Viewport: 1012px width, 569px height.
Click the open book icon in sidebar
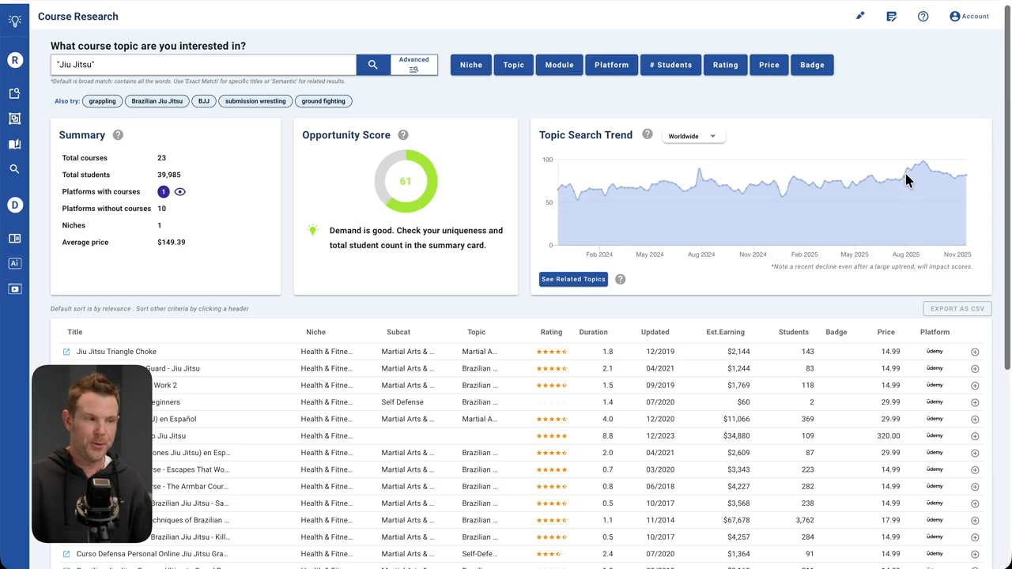pyautogui.click(x=14, y=144)
